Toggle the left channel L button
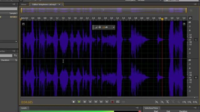The image size is (200, 112). [196, 40]
